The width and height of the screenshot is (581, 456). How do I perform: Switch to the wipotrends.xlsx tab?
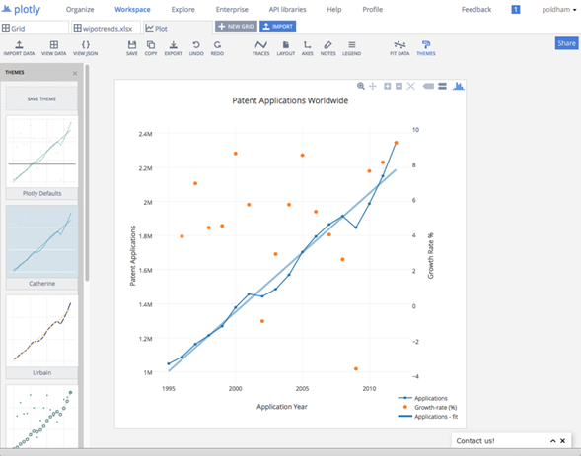click(106, 29)
